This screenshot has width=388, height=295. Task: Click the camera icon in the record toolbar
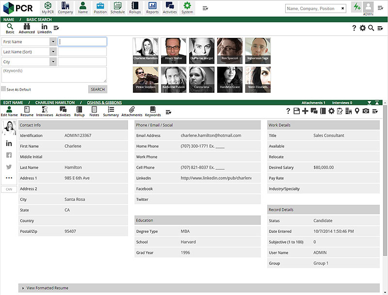pyautogui.click(x=365, y=112)
